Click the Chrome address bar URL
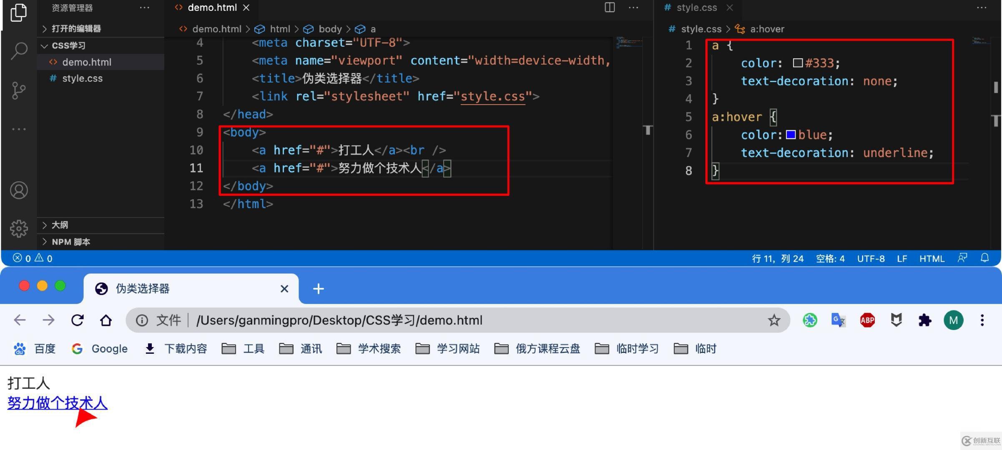The width and height of the screenshot is (1002, 450). click(x=339, y=320)
